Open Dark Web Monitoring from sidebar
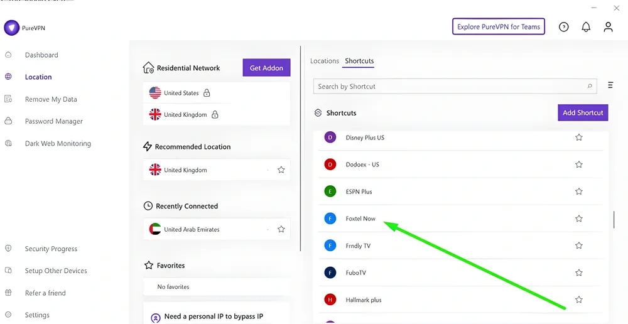628x324 pixels. (x=58, y=143)
